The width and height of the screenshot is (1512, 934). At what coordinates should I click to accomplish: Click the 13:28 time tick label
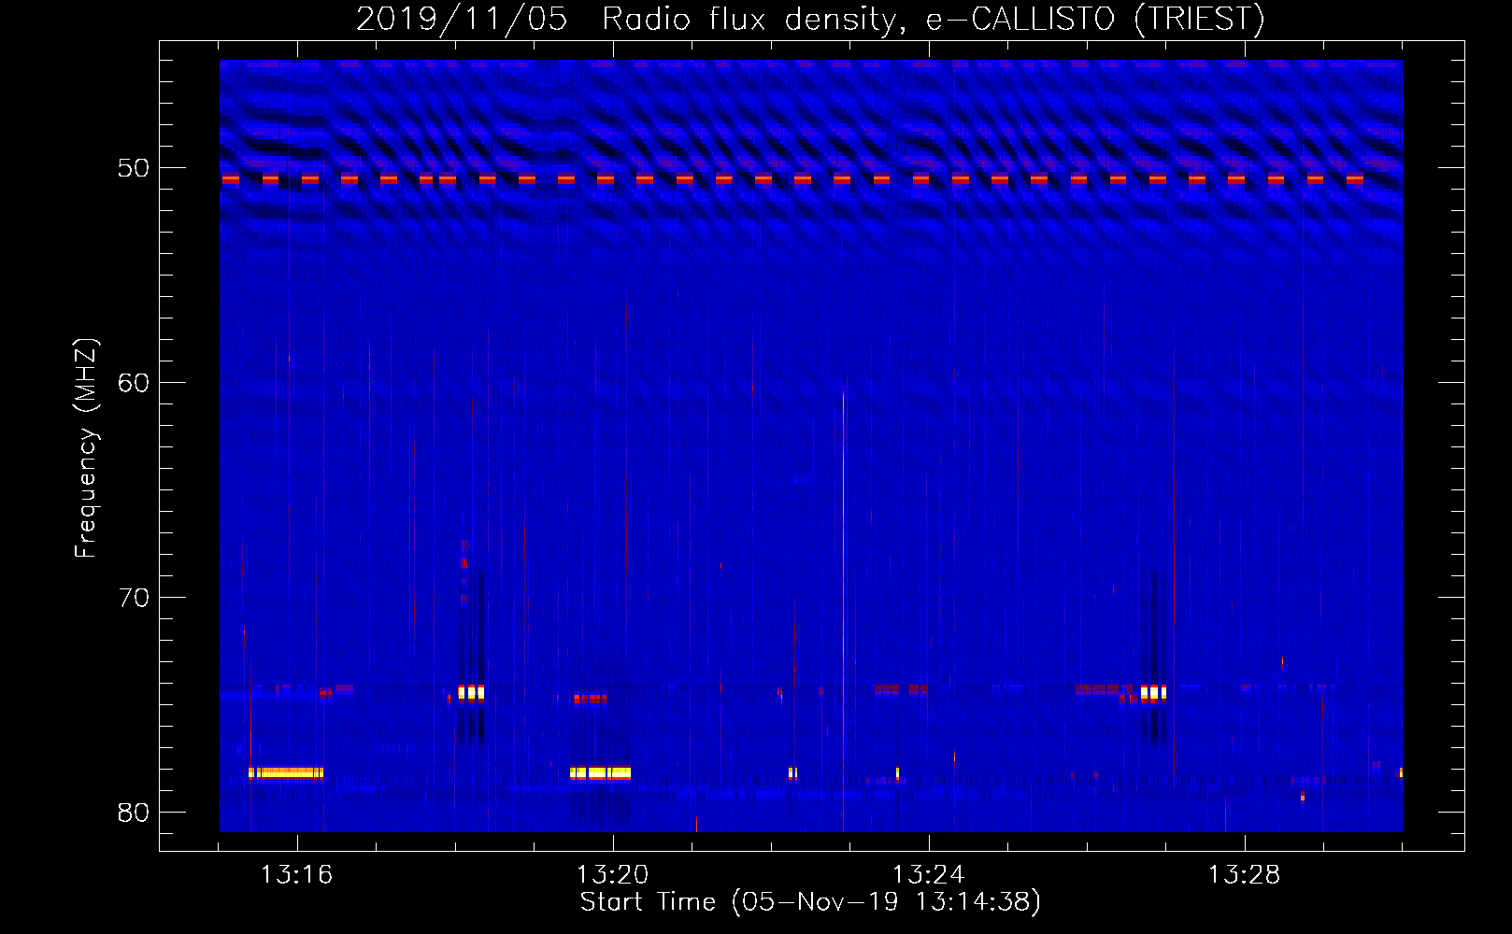pyautogui.click(x=1245, y=875)
